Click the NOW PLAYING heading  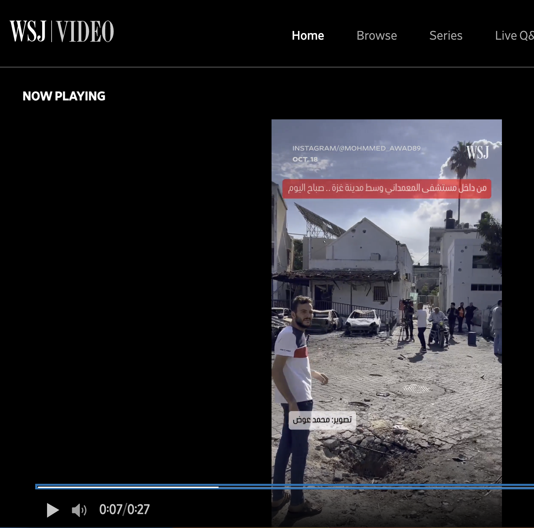coord(64,96)
